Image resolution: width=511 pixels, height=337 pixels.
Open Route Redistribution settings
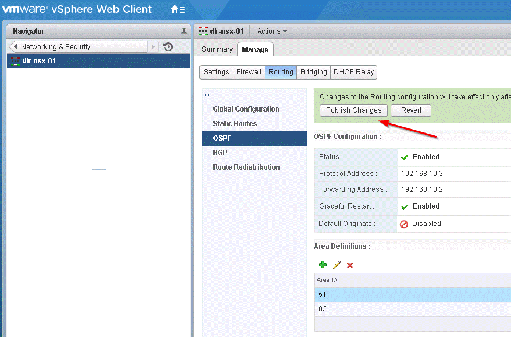point(246,167)
